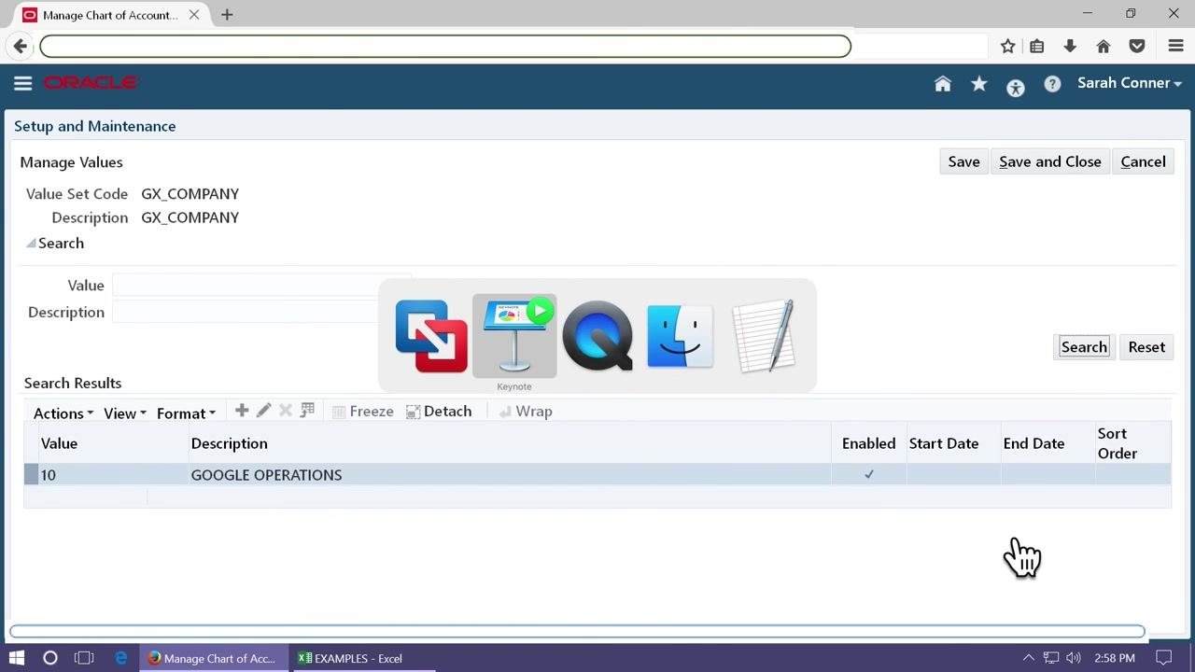Go to Oracle Home icon
This screenshot has height=672, width=1195.
coord(943,84)
